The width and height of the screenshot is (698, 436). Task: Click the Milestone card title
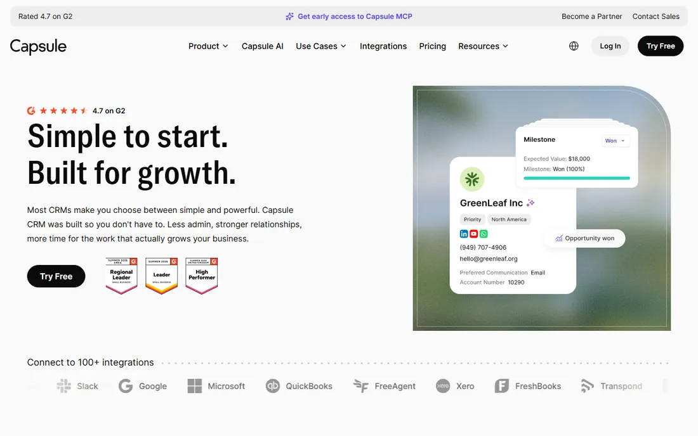pos(539,139)
